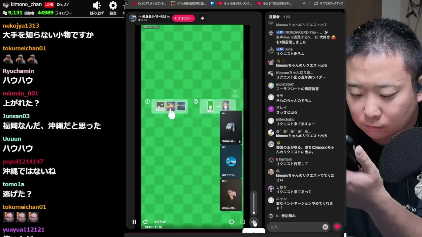Click the message 逃げた？
Viewport: 422px width, 237px height.
coord(17,194)
